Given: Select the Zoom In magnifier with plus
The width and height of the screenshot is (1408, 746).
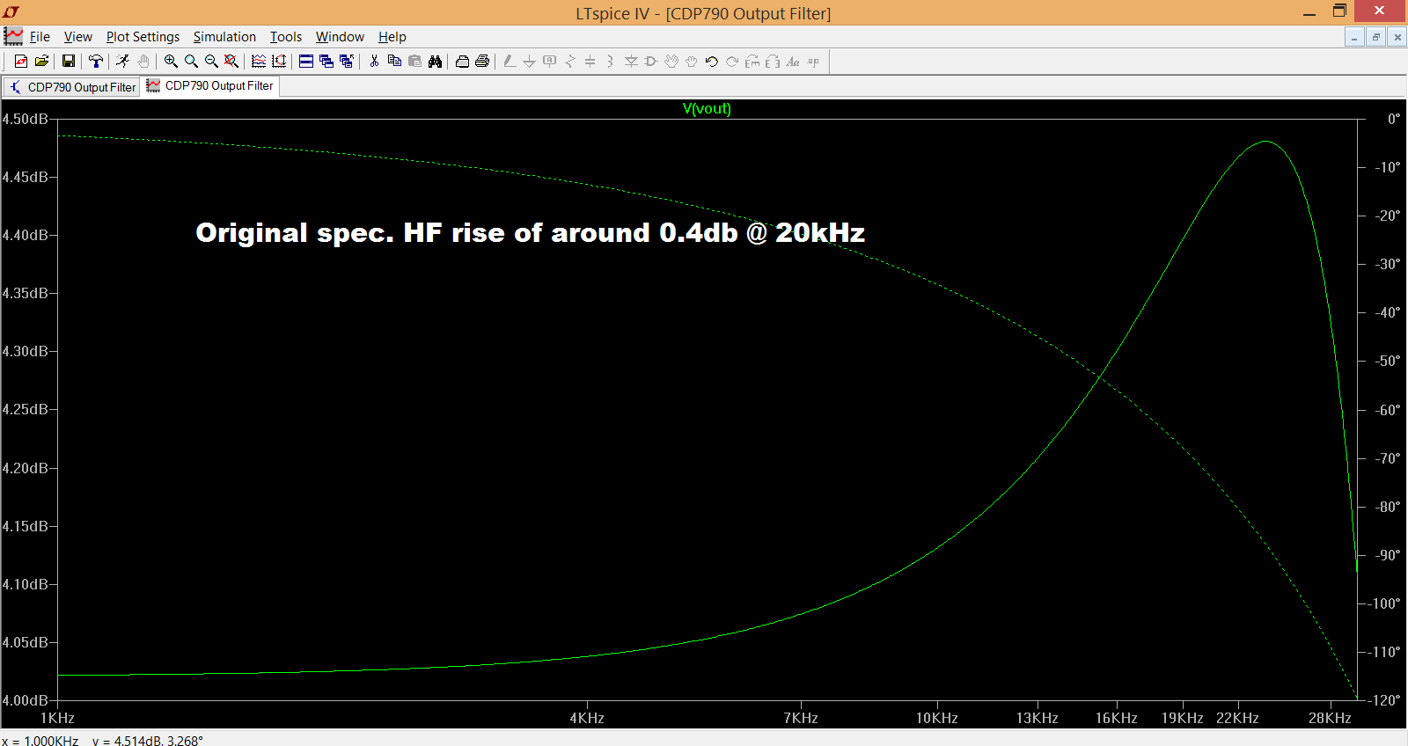Looking at the screenshot, I should coord(171,61).
